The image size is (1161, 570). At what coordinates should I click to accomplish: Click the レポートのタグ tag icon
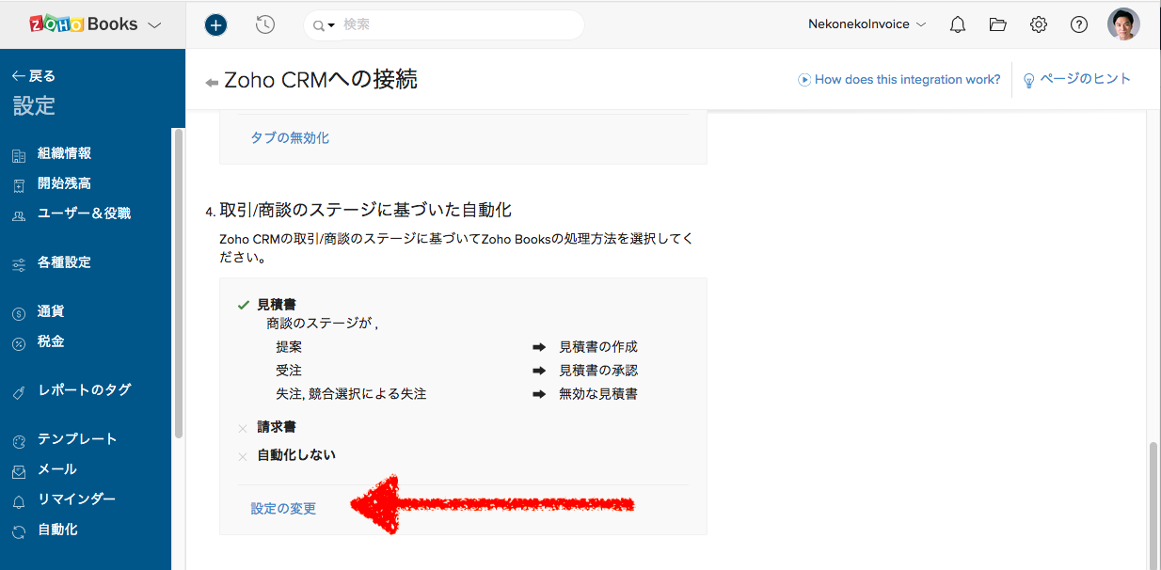point(19,392)
